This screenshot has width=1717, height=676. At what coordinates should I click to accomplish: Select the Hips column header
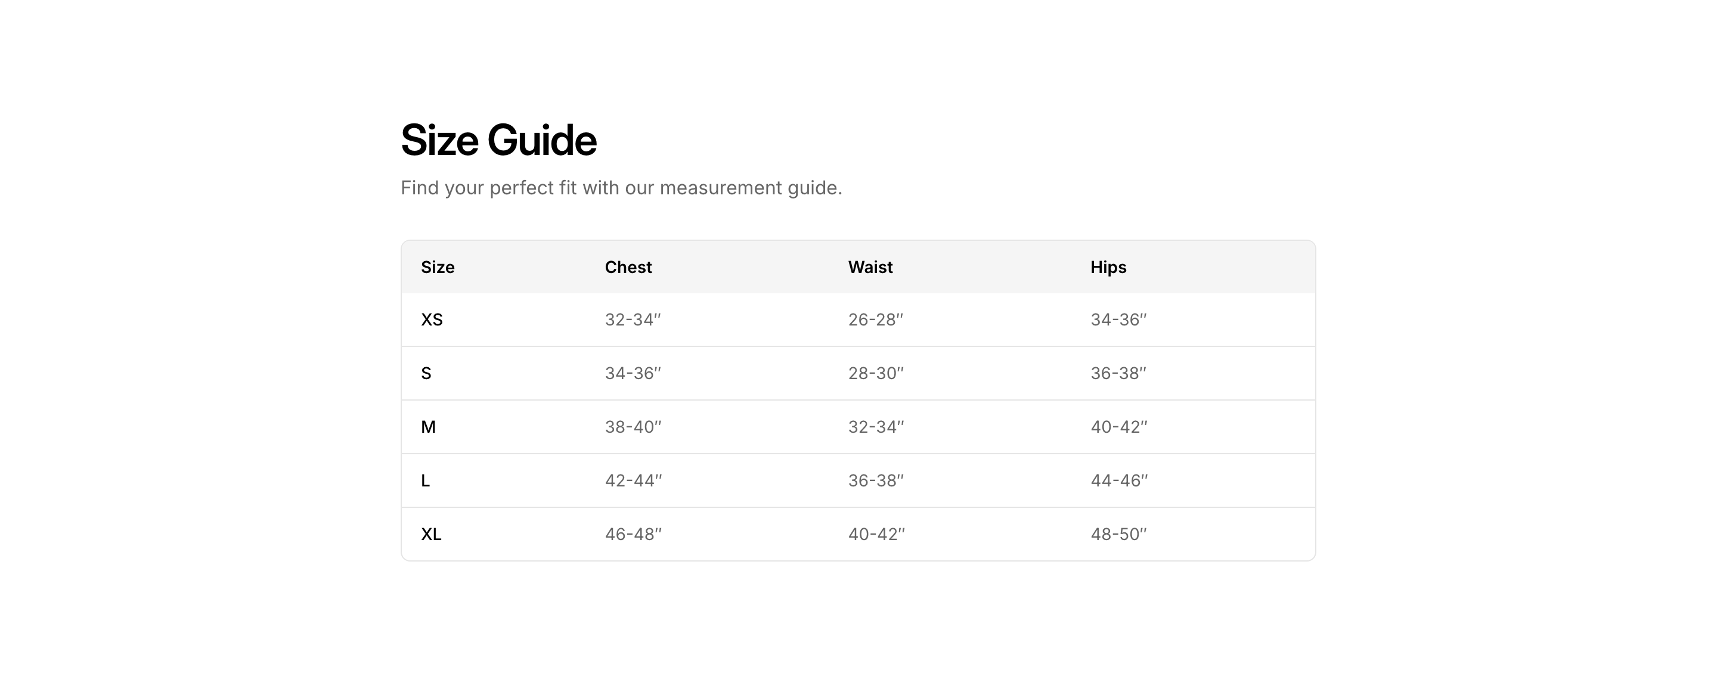point(1108,267)
